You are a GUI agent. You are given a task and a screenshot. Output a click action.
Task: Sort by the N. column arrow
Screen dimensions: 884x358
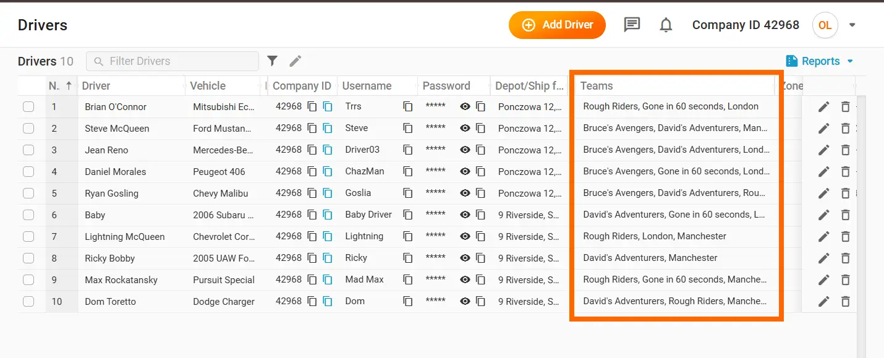[x=68, y=86]
